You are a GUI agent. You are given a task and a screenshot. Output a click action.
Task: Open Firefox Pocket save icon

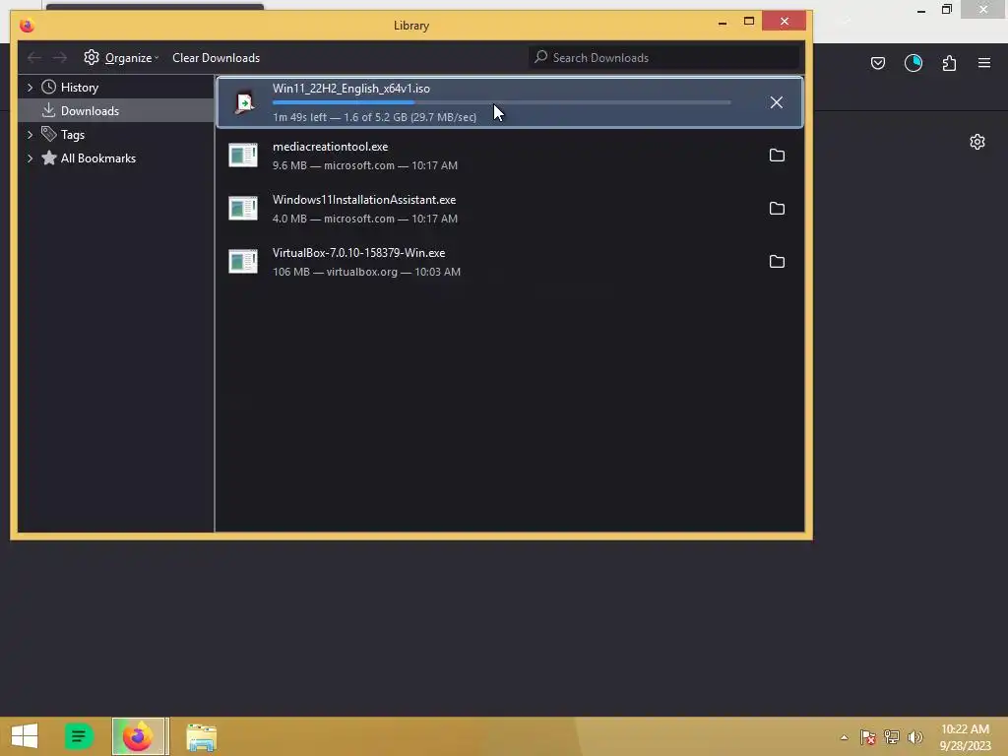[x=877, y=63]
